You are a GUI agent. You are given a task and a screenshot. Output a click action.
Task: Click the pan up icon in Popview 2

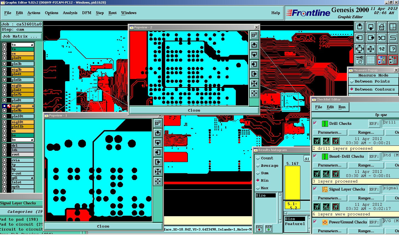coord(254,45)
